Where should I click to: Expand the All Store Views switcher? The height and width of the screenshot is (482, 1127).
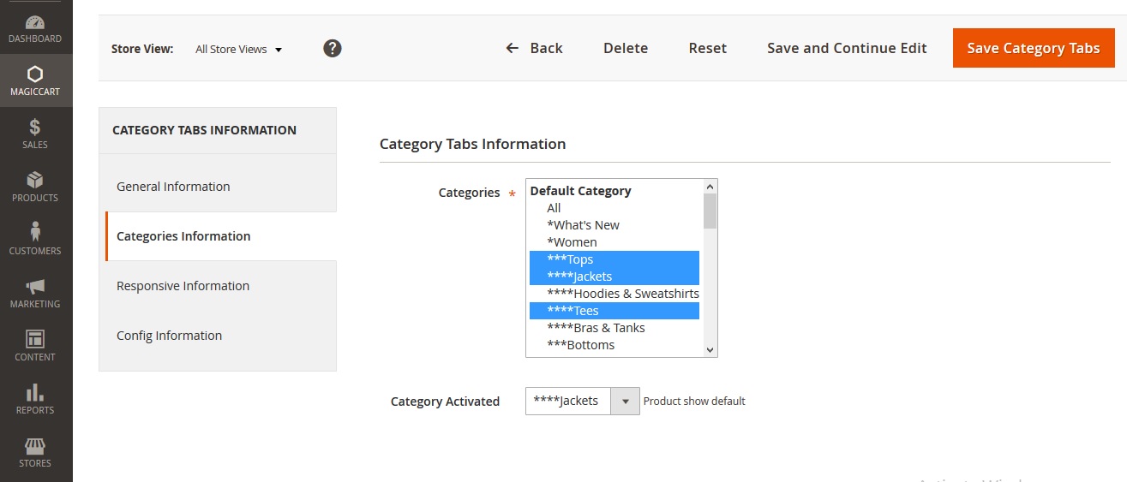point(238,50)
